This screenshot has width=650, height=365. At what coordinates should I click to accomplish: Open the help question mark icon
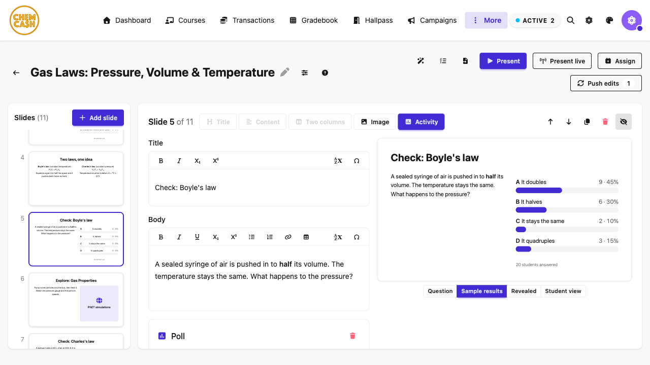(325, 72)
